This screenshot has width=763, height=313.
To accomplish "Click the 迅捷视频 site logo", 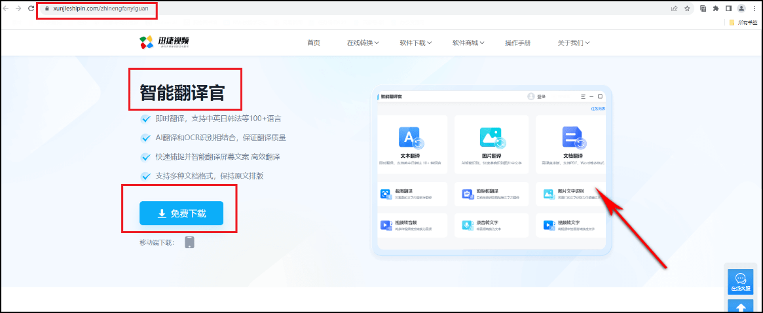I will pyautogui.click(x=164, y=43).
